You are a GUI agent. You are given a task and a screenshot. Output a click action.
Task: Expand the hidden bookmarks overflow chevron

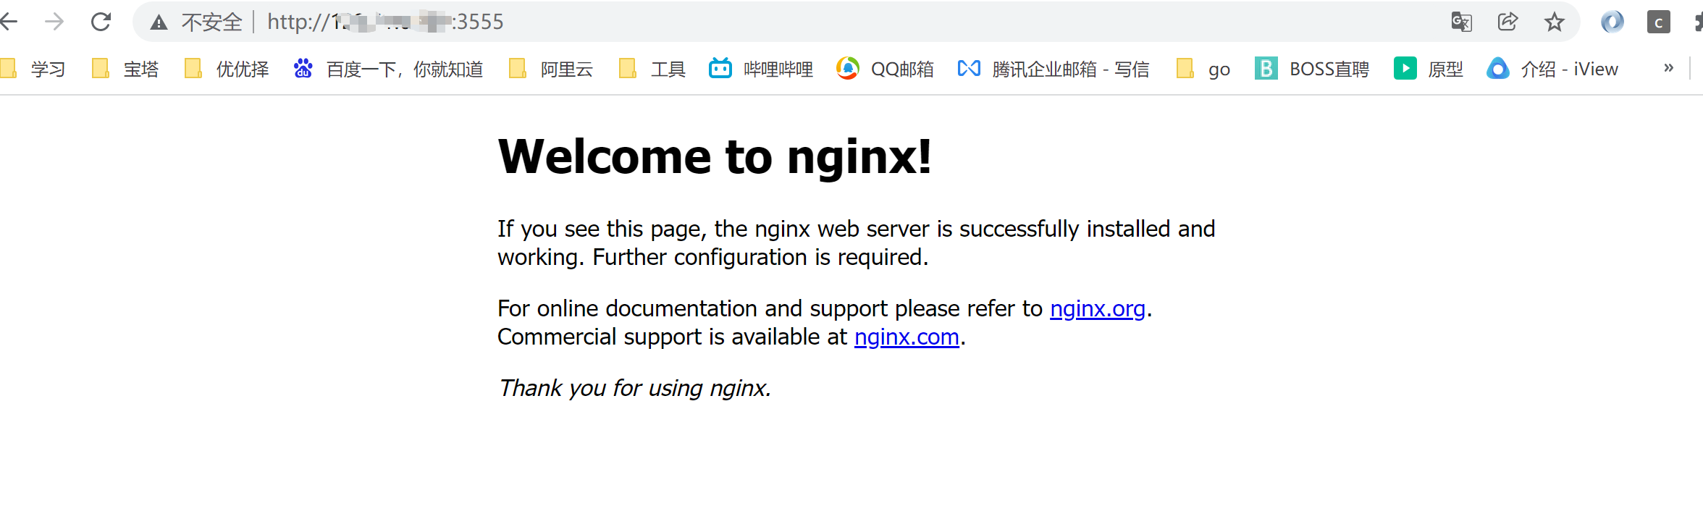tap(1668, 67)
